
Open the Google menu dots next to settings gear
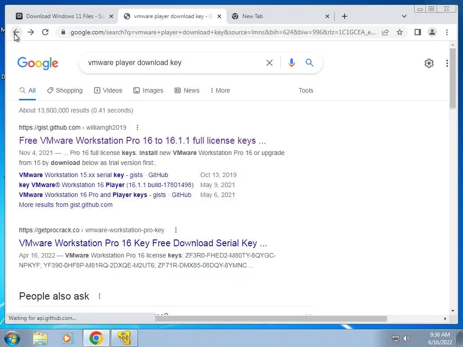tap(447, 63)
